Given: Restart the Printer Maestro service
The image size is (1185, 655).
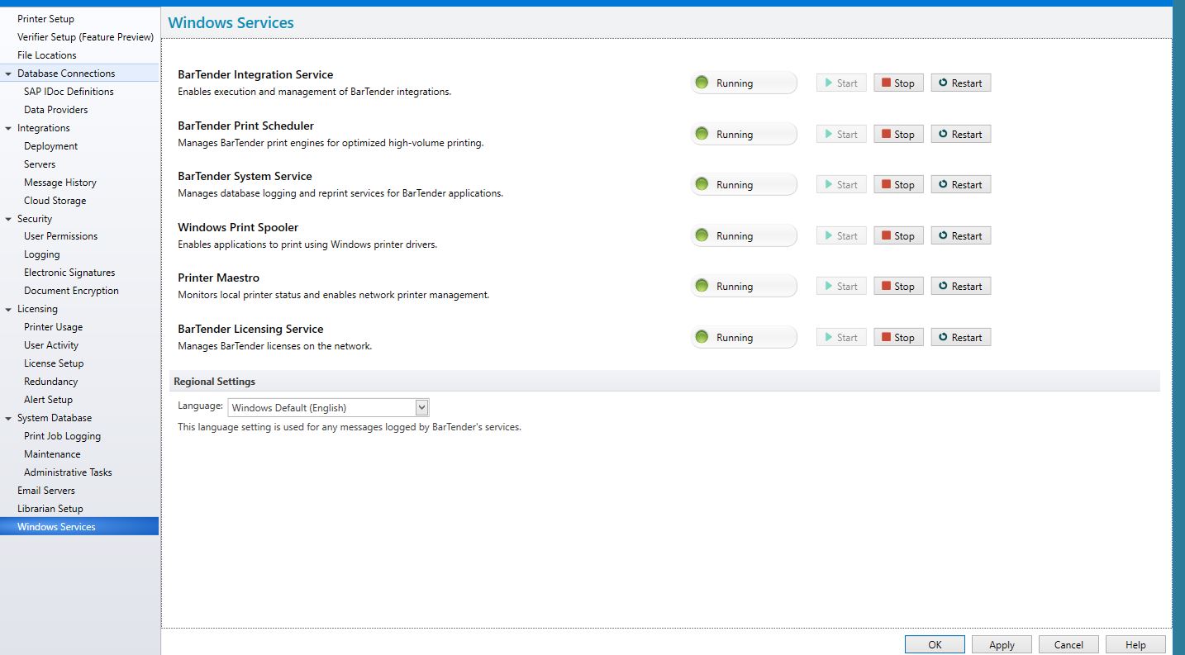Looking at the screenshot, I should pos(960,286).
